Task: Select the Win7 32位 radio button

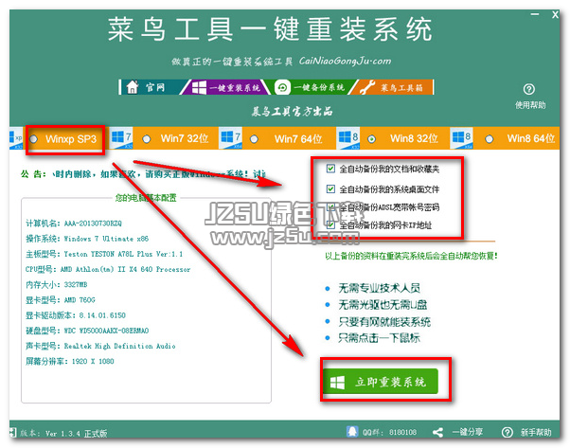Action: point(147,139)
